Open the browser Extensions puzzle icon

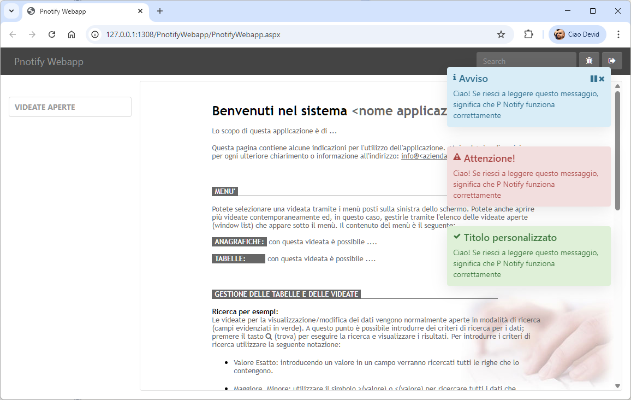(x=528, y=34)
